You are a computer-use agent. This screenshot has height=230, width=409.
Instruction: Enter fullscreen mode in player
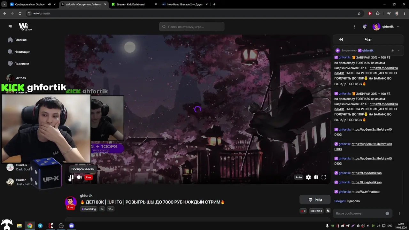pos(324,177)
